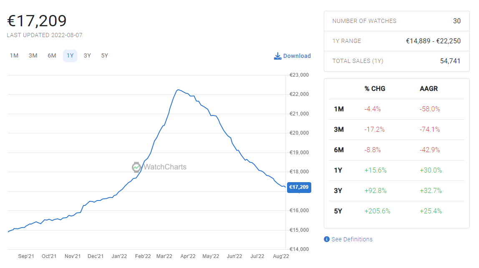Click the WatchCharts watermark logo icon
This screenshot has height=268, width=479.
136,167
